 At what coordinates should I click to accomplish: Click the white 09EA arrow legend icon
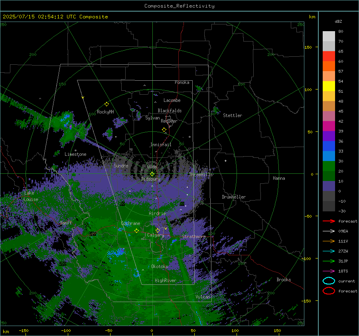coord(329,231)
